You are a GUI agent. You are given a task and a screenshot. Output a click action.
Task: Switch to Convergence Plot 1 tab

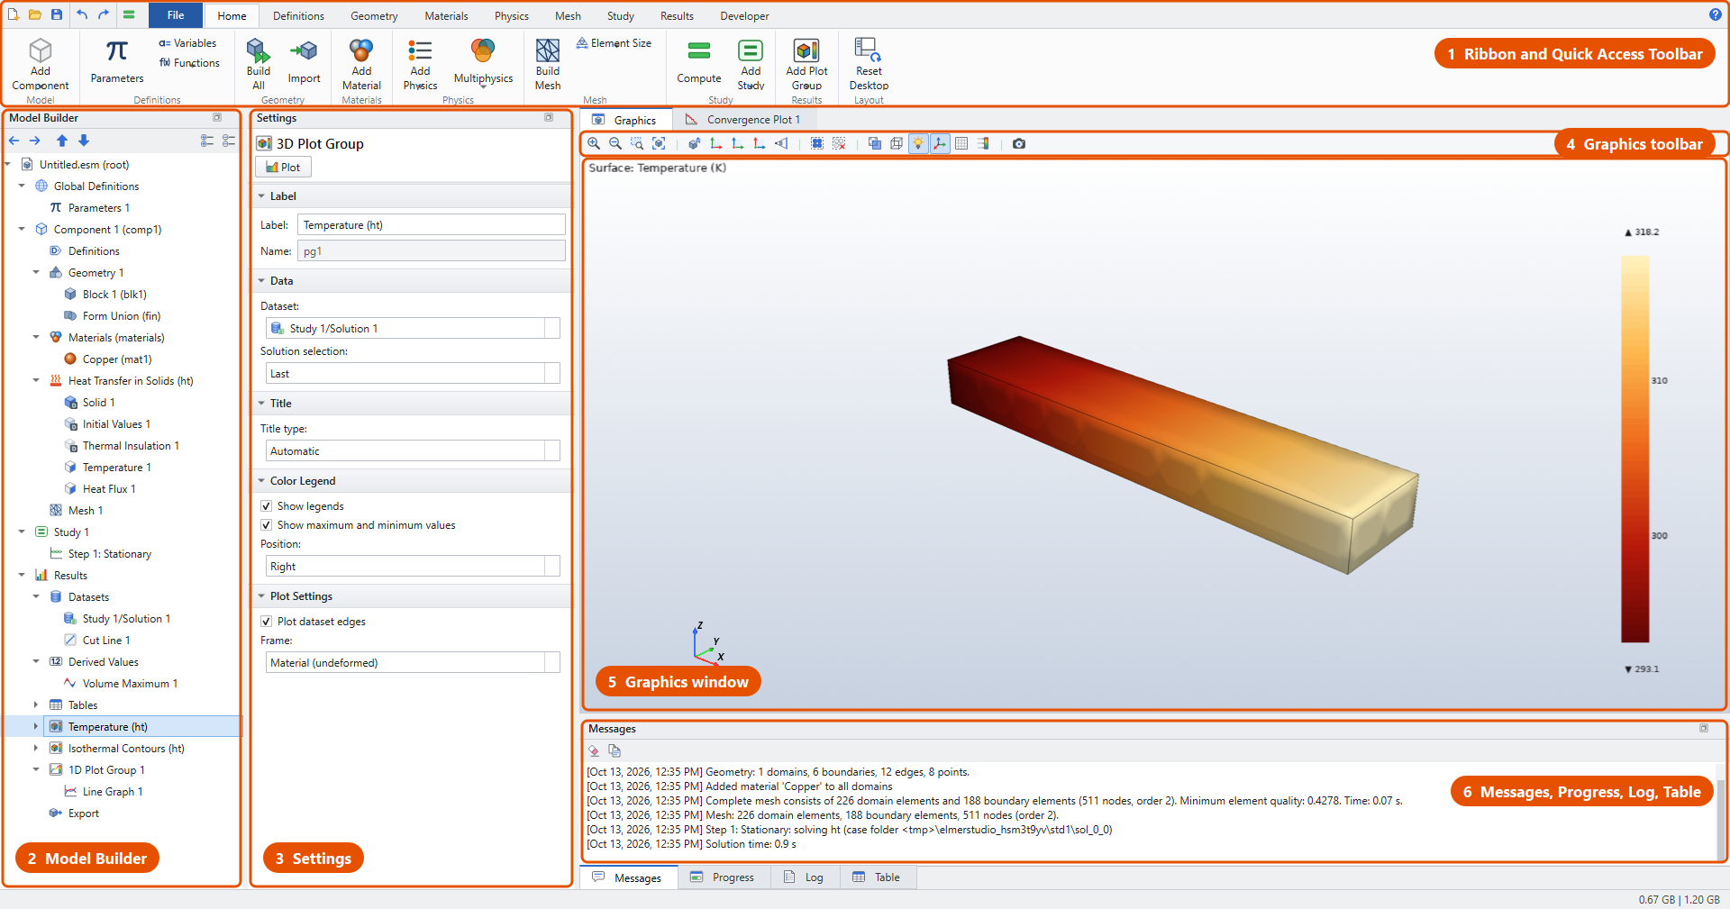(x=743, y=120)
